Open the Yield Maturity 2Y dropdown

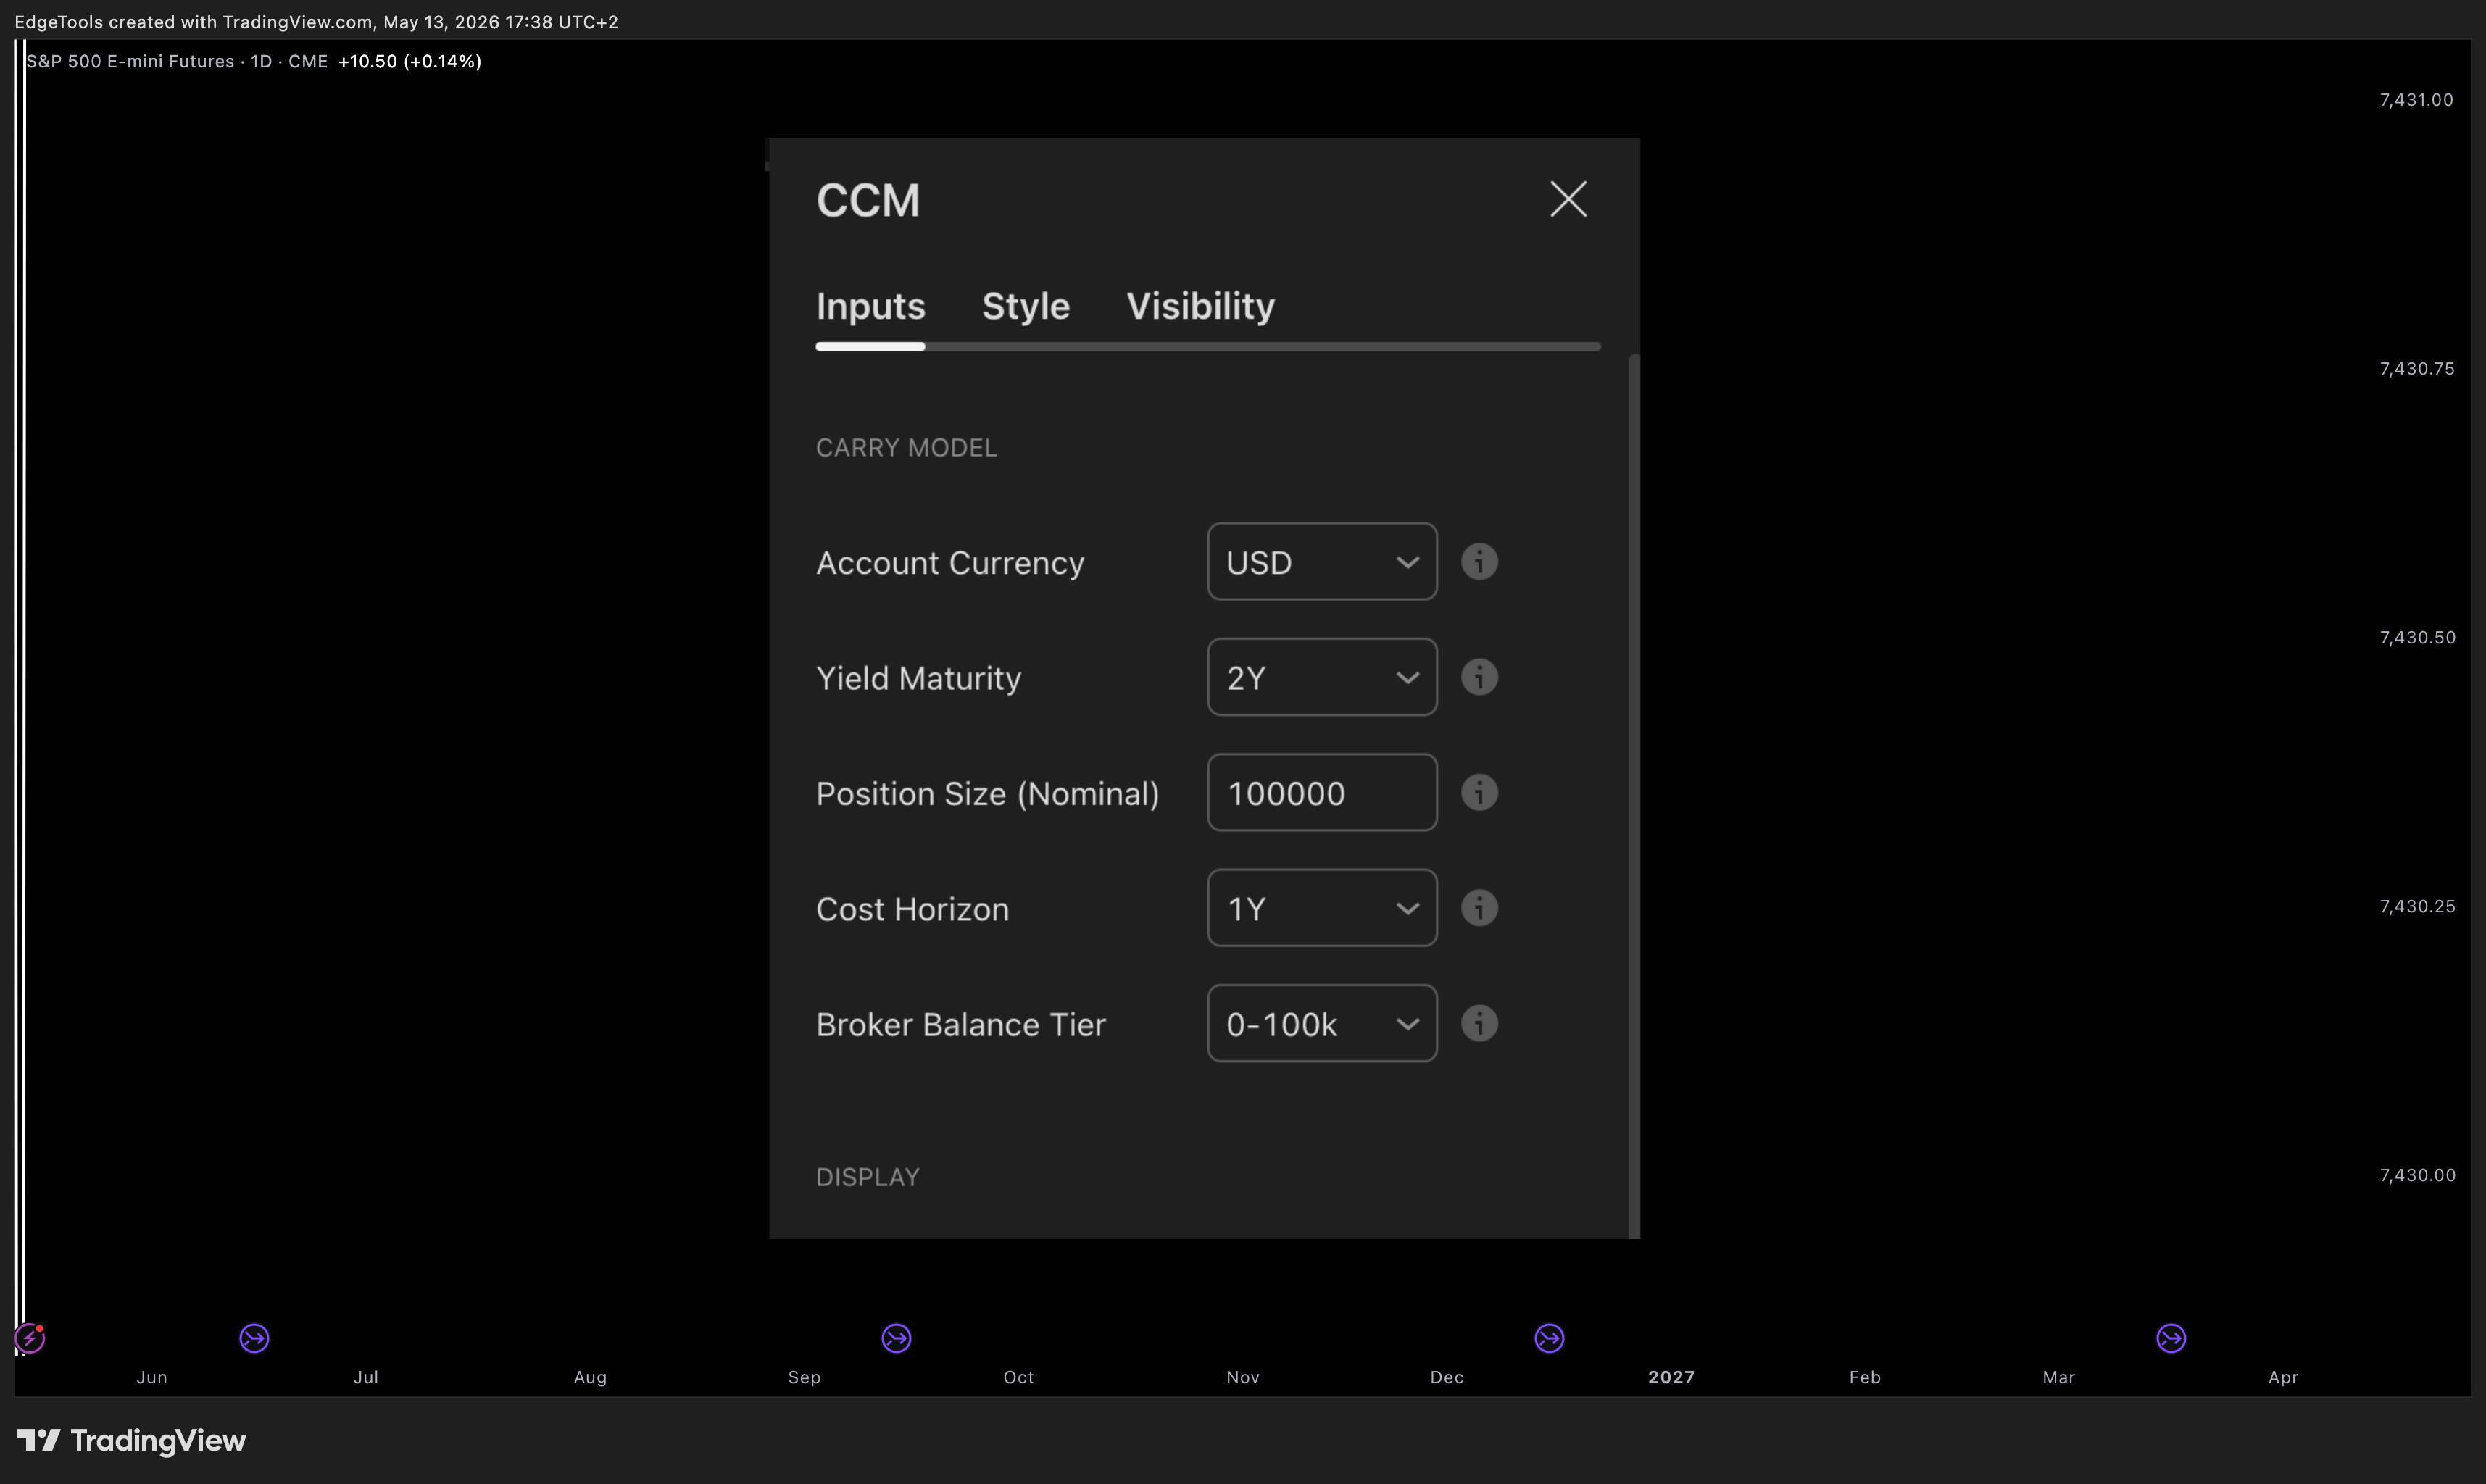pos(1321,677)
